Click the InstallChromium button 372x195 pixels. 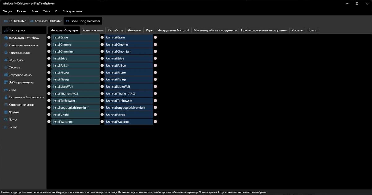(x=76, y=51)
